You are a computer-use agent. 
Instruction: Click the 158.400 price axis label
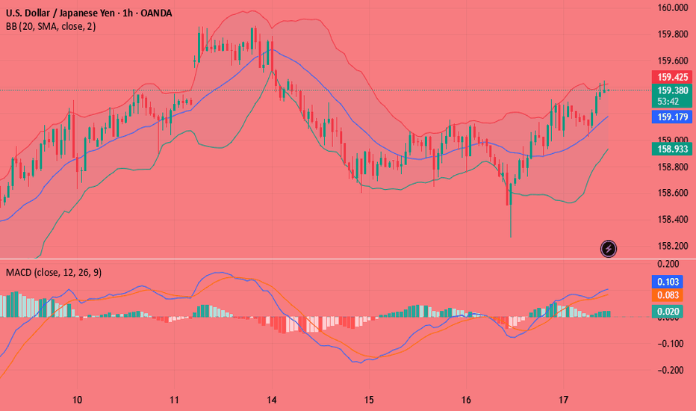(672, 220)
